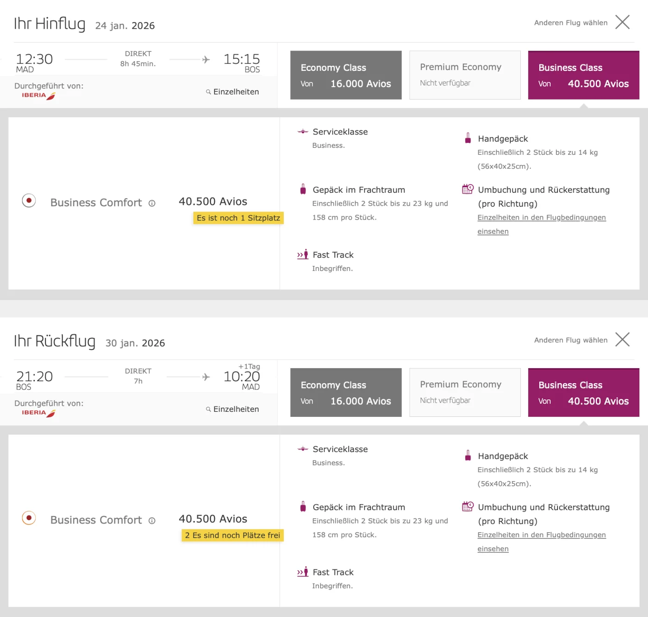Click the Iberia logo under outbound flight

tap(38, 95)
